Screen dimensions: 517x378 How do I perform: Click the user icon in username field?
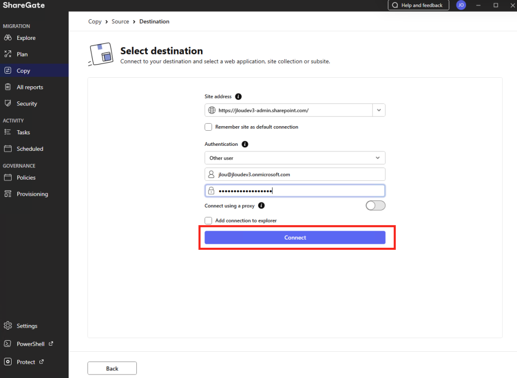(x=212, y=174)
